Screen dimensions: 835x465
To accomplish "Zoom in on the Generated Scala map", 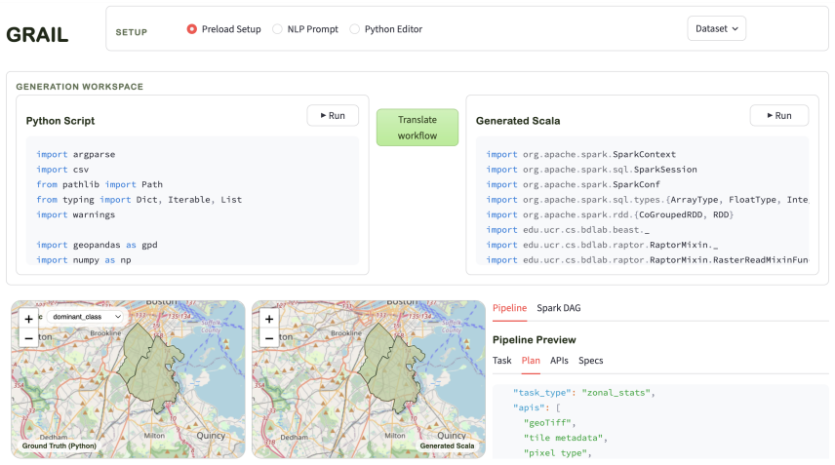I will (x=269, y=319).
